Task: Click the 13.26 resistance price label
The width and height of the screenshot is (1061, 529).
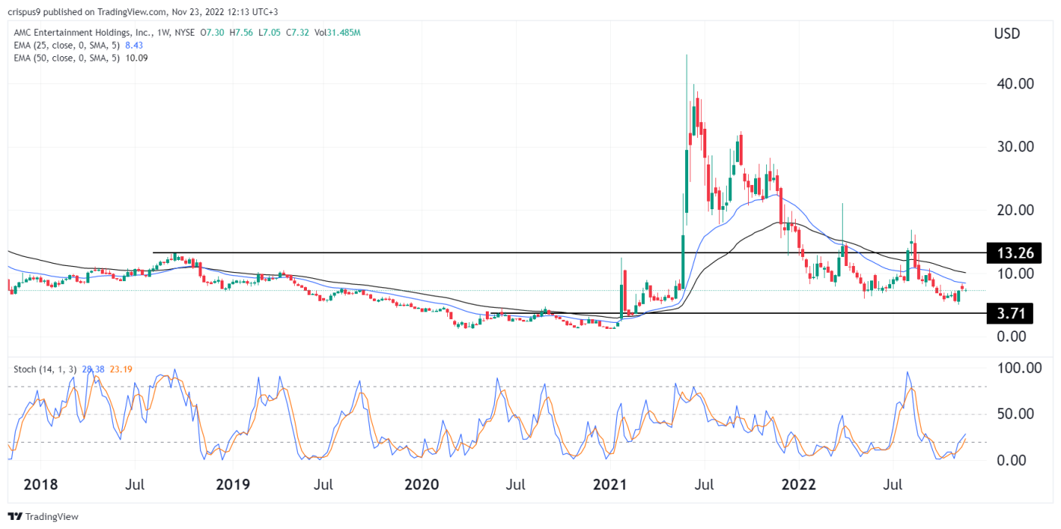Action: point(1014,253)
